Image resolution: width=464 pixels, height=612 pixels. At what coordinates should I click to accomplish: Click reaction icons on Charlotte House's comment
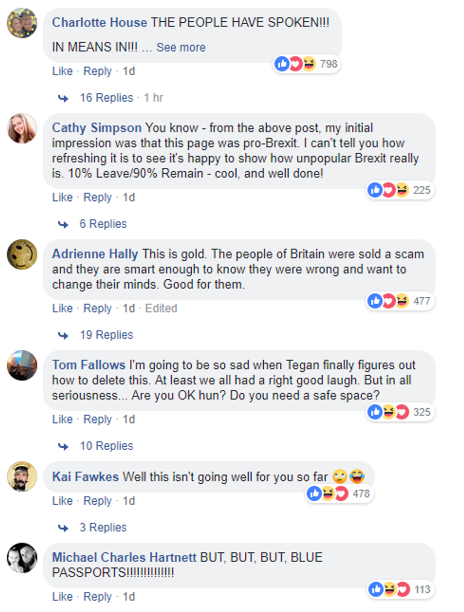click(x=306, y=64)
